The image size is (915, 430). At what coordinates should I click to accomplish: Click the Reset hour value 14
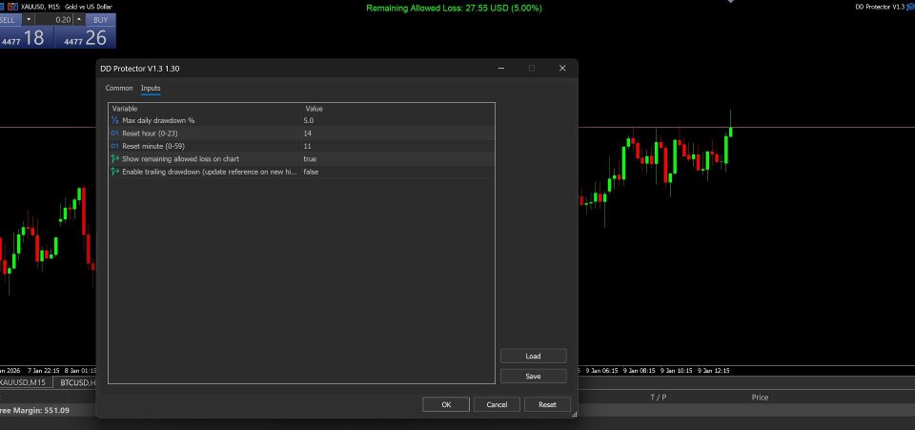pyautogui.click(x=308, y=133)
